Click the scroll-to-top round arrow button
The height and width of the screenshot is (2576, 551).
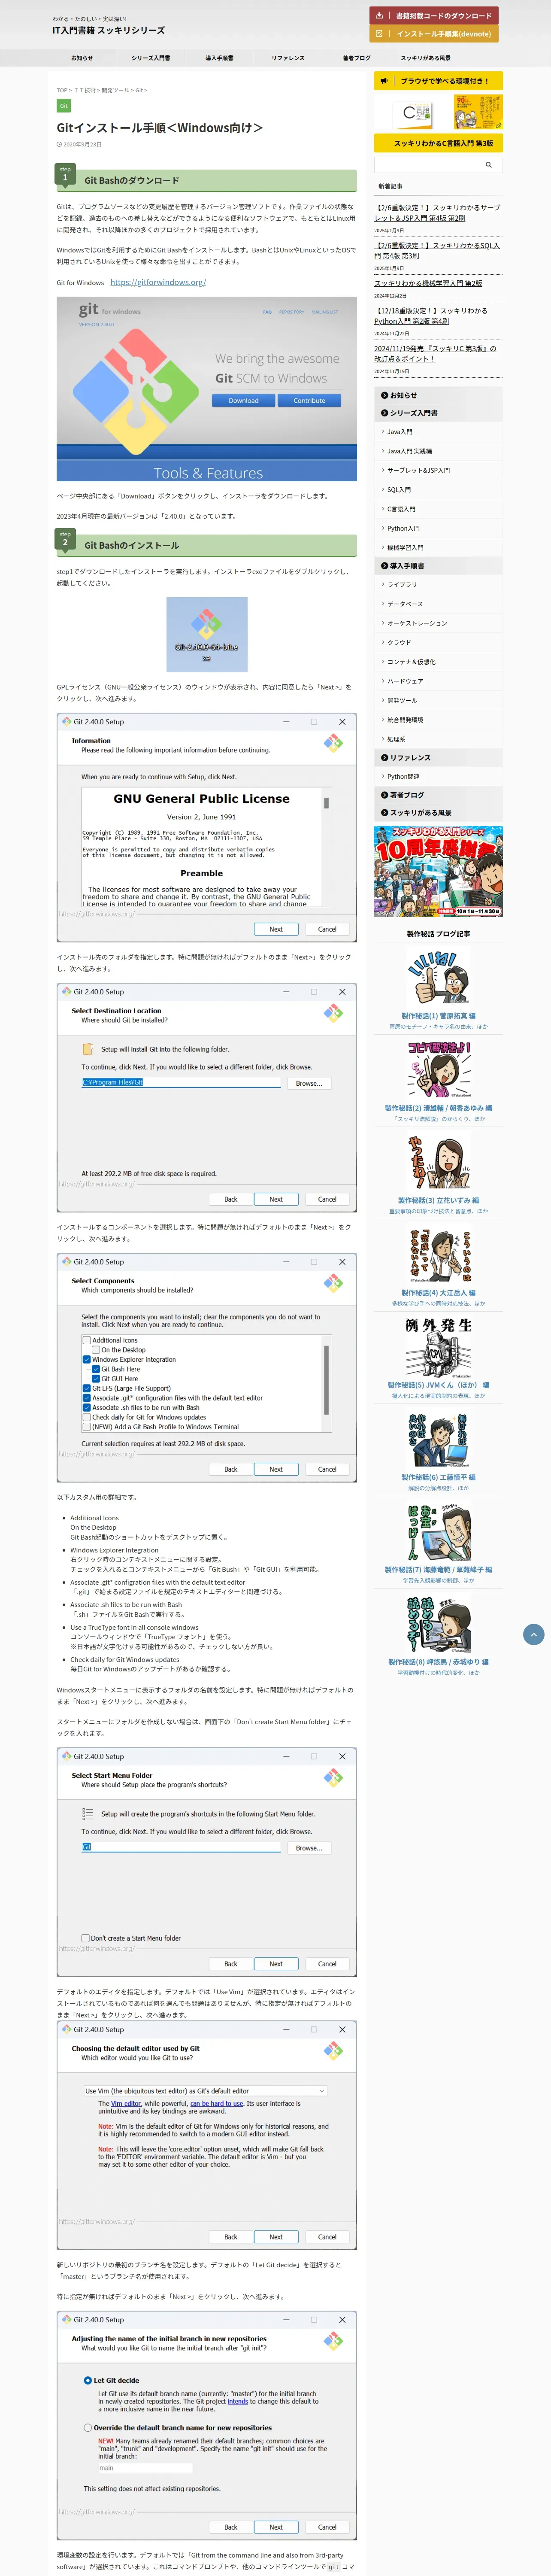click(534, 1634)
